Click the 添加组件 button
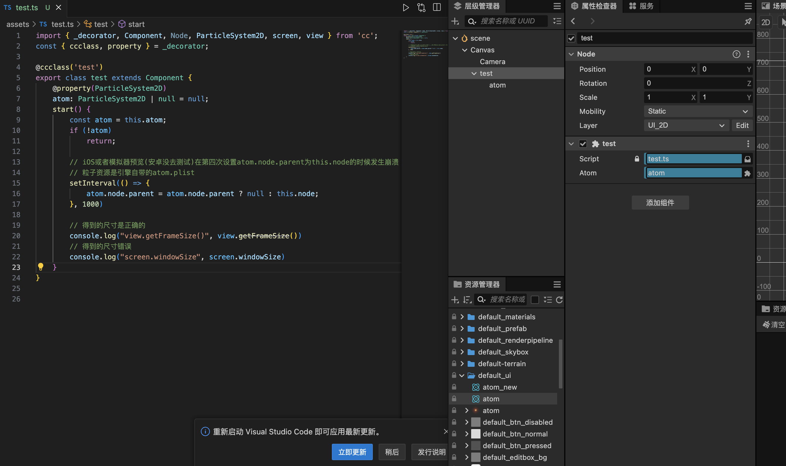The height and width of the screenshot is (466, 786). tap(660, 203)
